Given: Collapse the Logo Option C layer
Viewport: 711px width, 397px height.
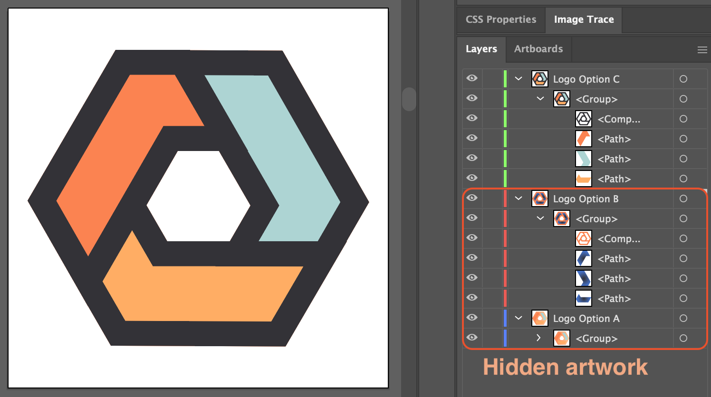Looking at the screenshot, I should click(518, 78).
